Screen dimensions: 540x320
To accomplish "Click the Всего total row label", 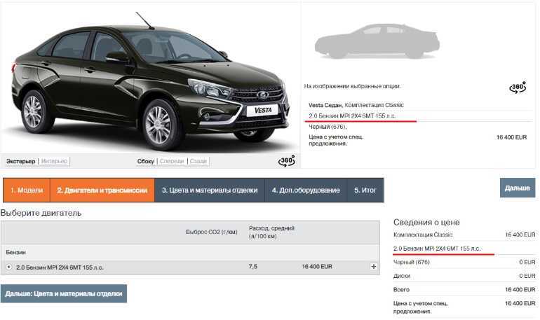I will [401, 290].
